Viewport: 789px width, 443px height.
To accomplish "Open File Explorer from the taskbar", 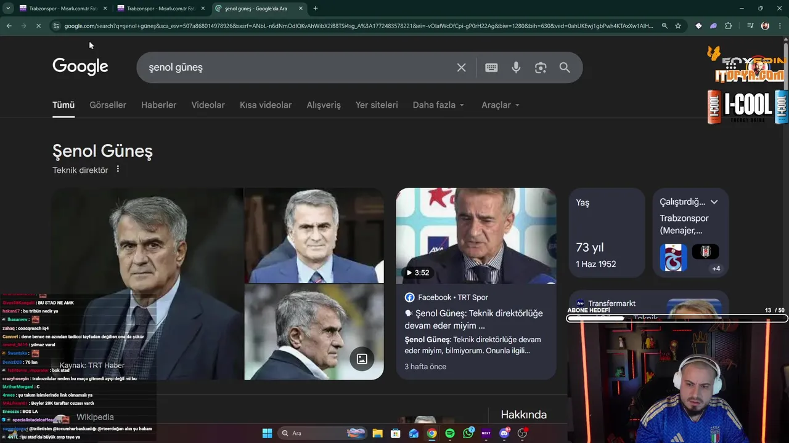I will point(377,433).
